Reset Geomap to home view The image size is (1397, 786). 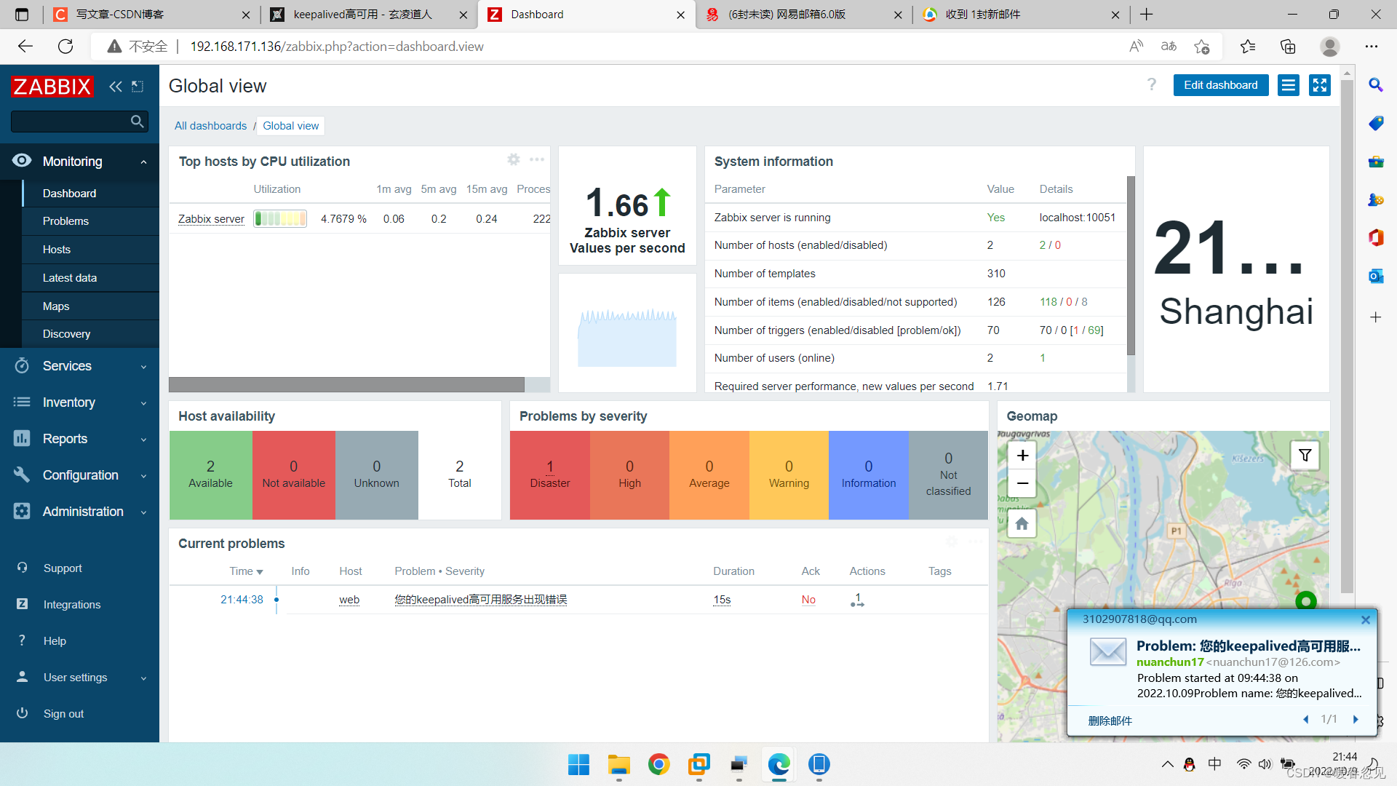click(1022, 524)
